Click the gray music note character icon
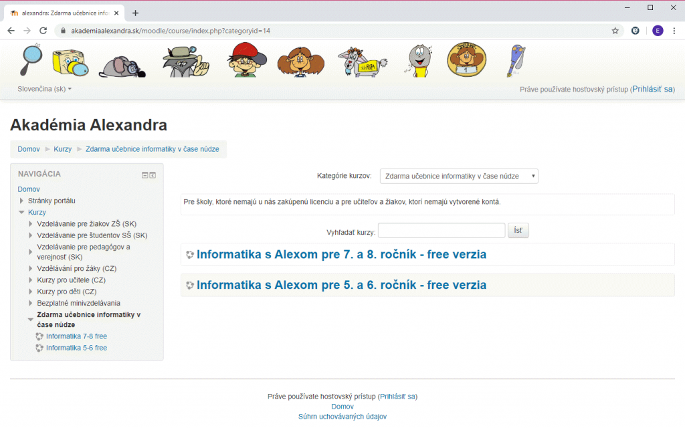This screenshot has height=428, width=685. 419,61
